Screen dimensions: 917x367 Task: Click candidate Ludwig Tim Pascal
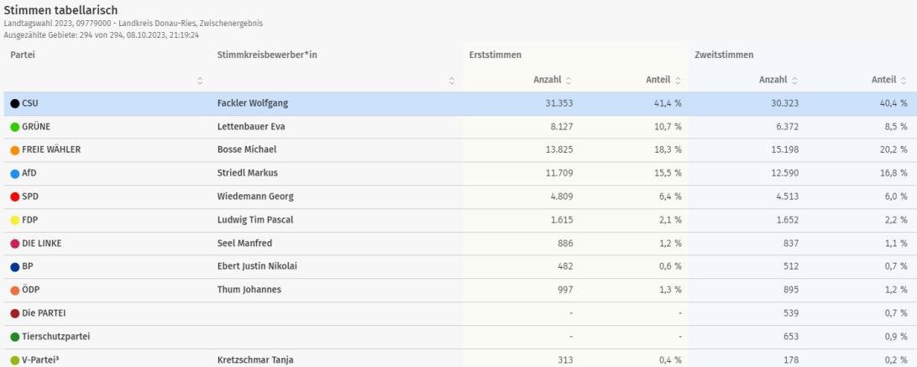(255, 220)
